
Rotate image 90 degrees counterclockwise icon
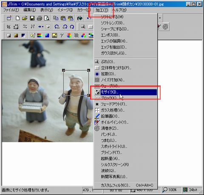coord(57,27)
